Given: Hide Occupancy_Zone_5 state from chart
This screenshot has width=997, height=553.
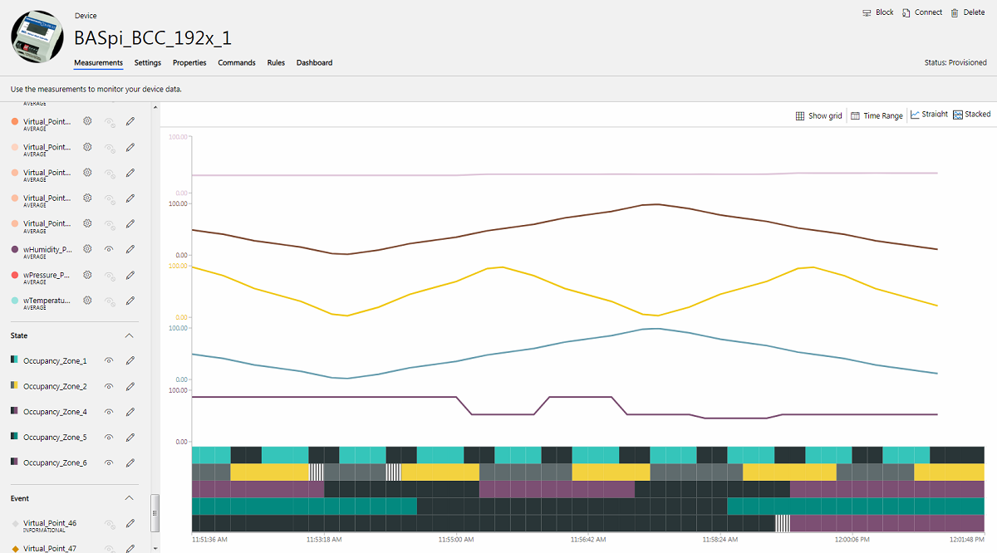Looking at the screenshot, I should [109, 437].
